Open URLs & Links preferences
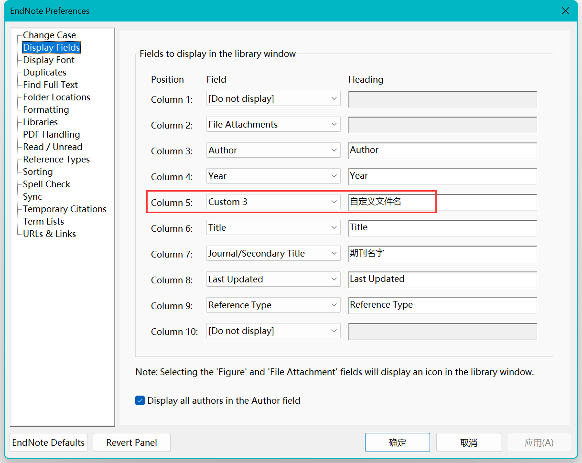 coord(49,234)
